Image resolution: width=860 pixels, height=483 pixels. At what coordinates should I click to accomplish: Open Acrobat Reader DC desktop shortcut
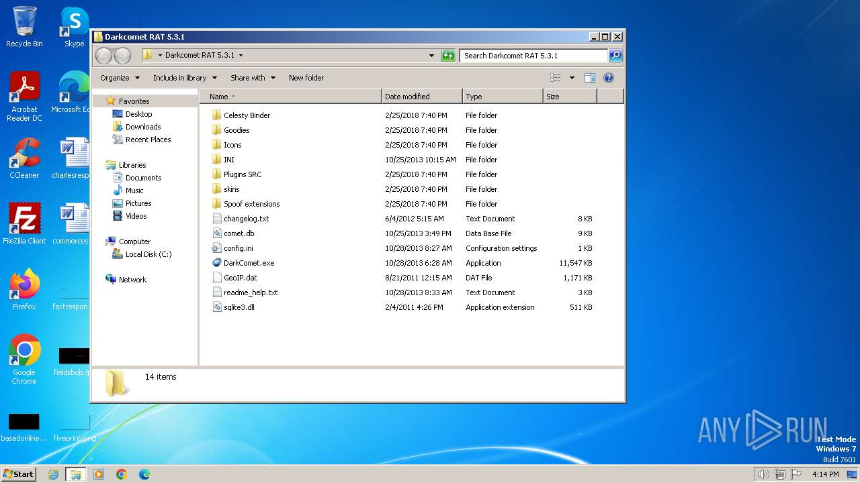click(x=24, y=97)
